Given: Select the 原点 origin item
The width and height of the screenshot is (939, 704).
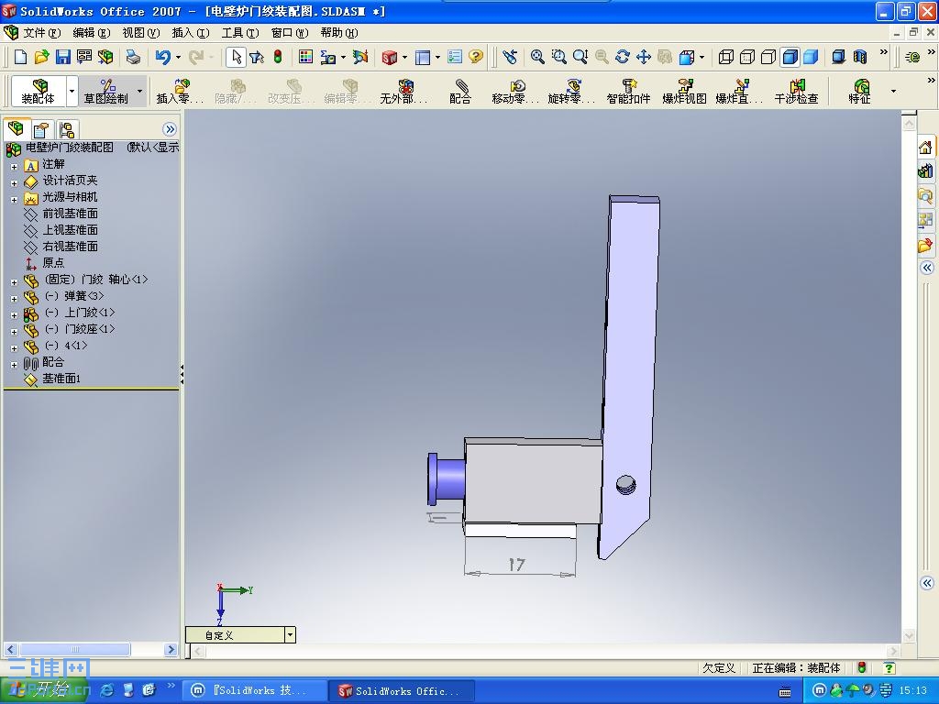Looking at the screenshot, I should tap(52, 263).
